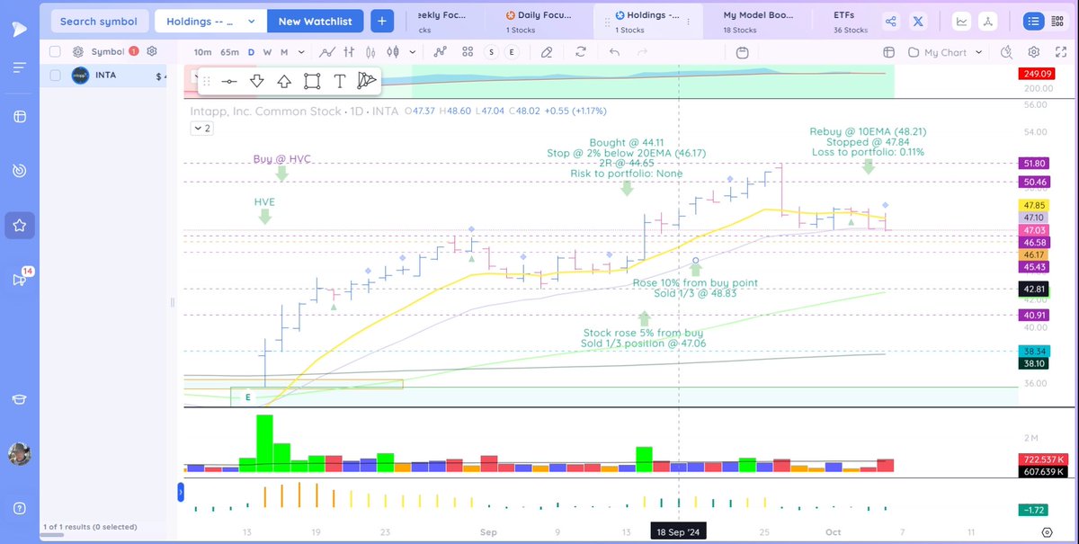The height and width of the screenshot is (544, 1079).
Task: Check the select-all checkbox in the watchlist header
Action: [x=56, y=52]
